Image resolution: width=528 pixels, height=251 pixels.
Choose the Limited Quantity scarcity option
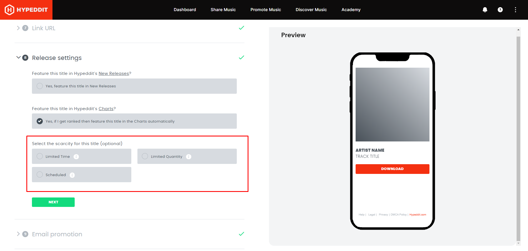tap(145, 156)
